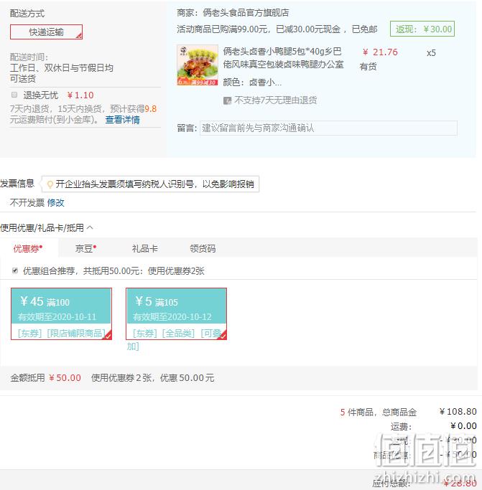Uncheck the 优惠组合推荐 checkbox
This screenshot has width=482, height=490.
(14, 270)
